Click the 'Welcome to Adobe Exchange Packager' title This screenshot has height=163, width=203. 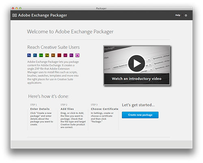(70, 32)
